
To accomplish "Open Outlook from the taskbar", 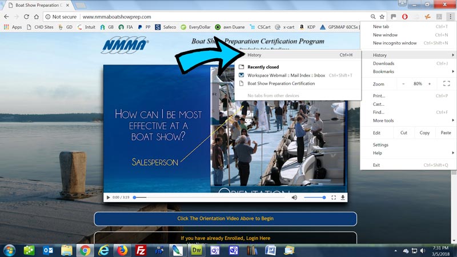I will (48, 250).
